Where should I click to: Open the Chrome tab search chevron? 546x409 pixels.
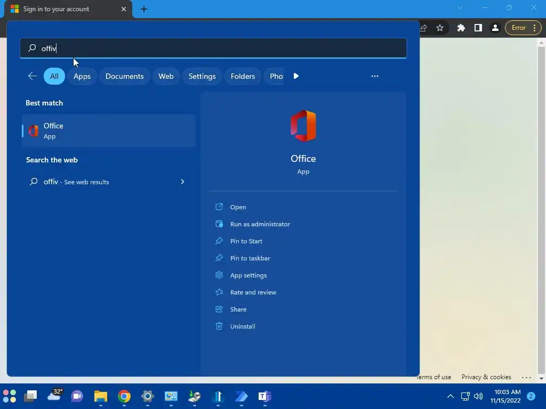tap(460, 7)
